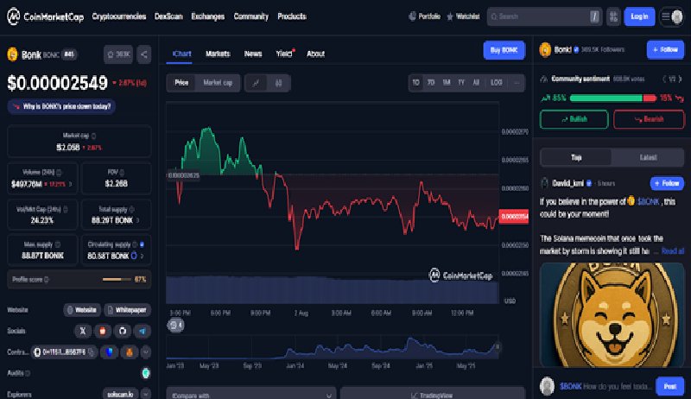This screenshot has height=399, width=691.
Task: Expand the Compare with dropdown
Action: tap(251, 395)
